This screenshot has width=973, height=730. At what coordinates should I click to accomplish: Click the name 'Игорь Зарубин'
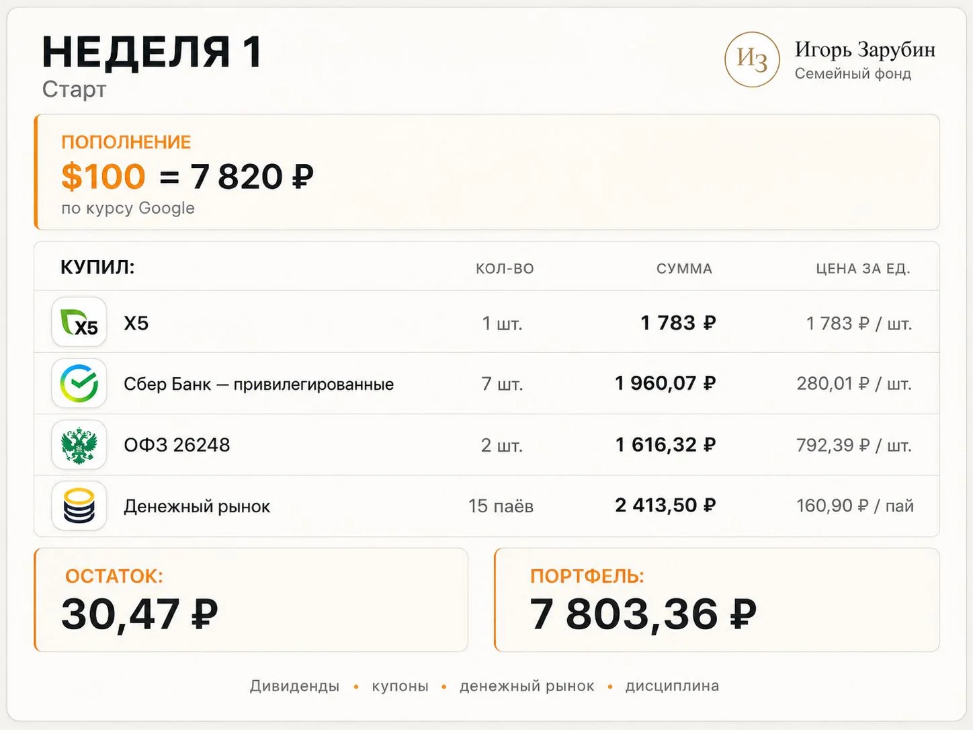[865, 49]
